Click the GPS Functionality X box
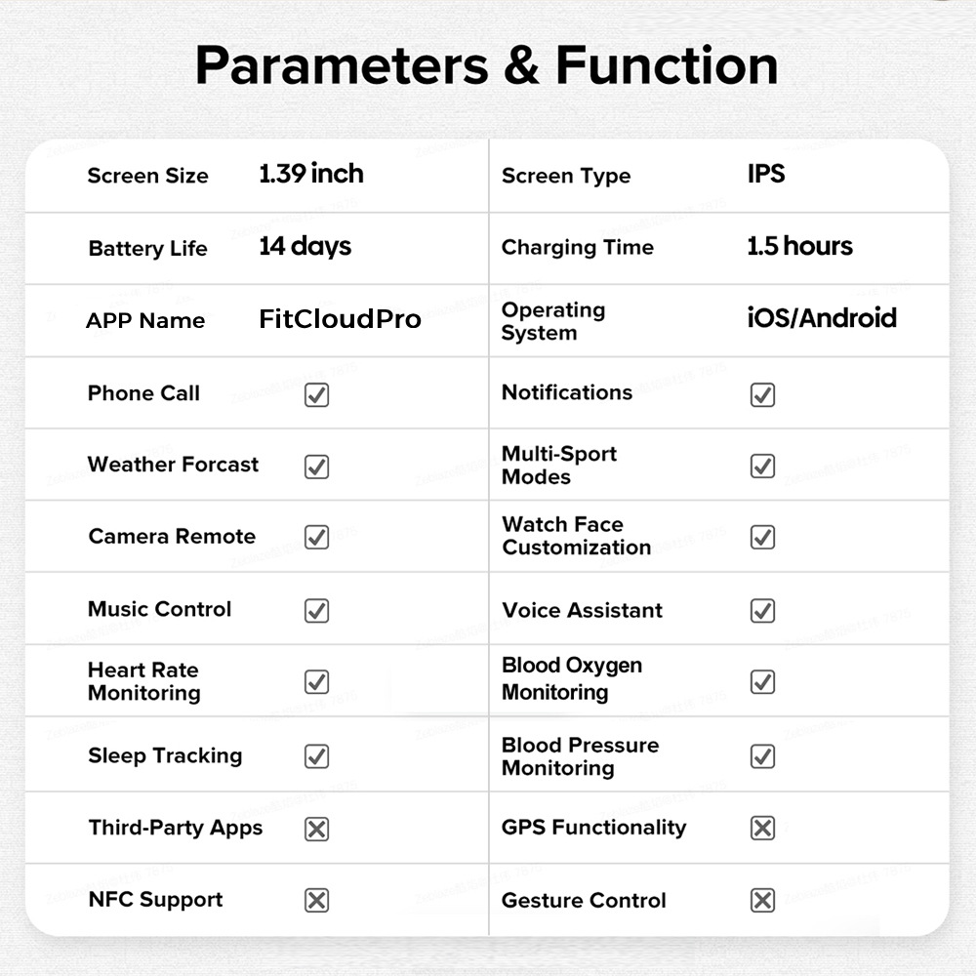 point(762,828)
